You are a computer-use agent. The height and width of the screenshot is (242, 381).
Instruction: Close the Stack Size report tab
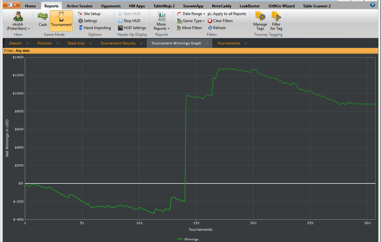[x=90, y=43]
